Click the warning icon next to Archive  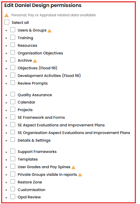pyautogui.click(x=35, y=61)
